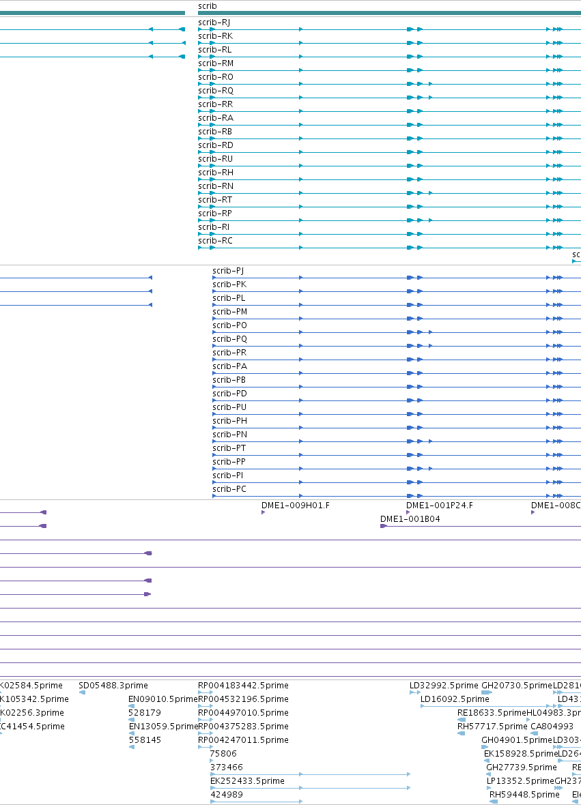Click the scrib-RN transcript label
Viewport: 581px width, 805px height.
216,186
